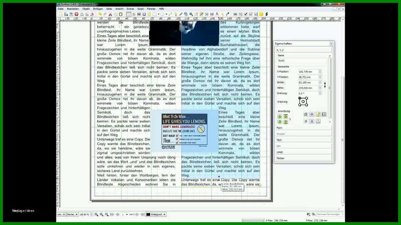Select the Freehand Line pencil tool

tap(181, 14)
